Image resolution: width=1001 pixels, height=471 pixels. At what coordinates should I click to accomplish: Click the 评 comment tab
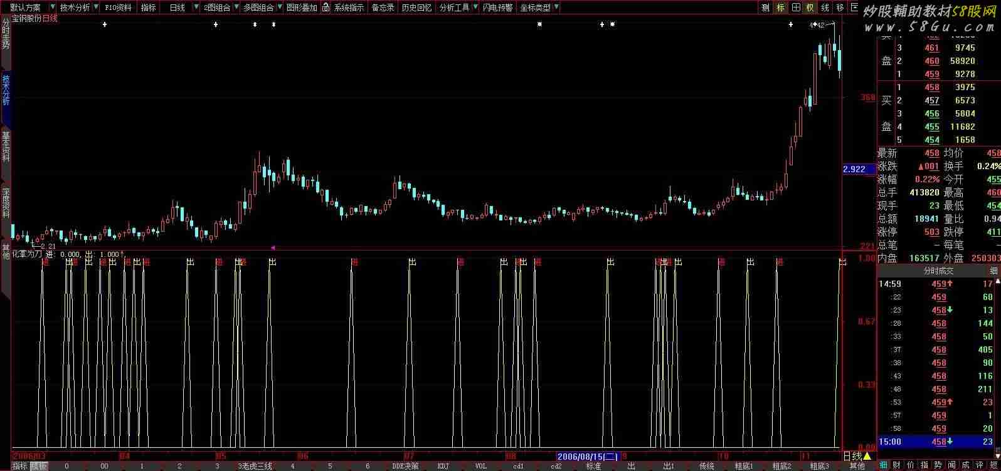[x=980, y=465]
